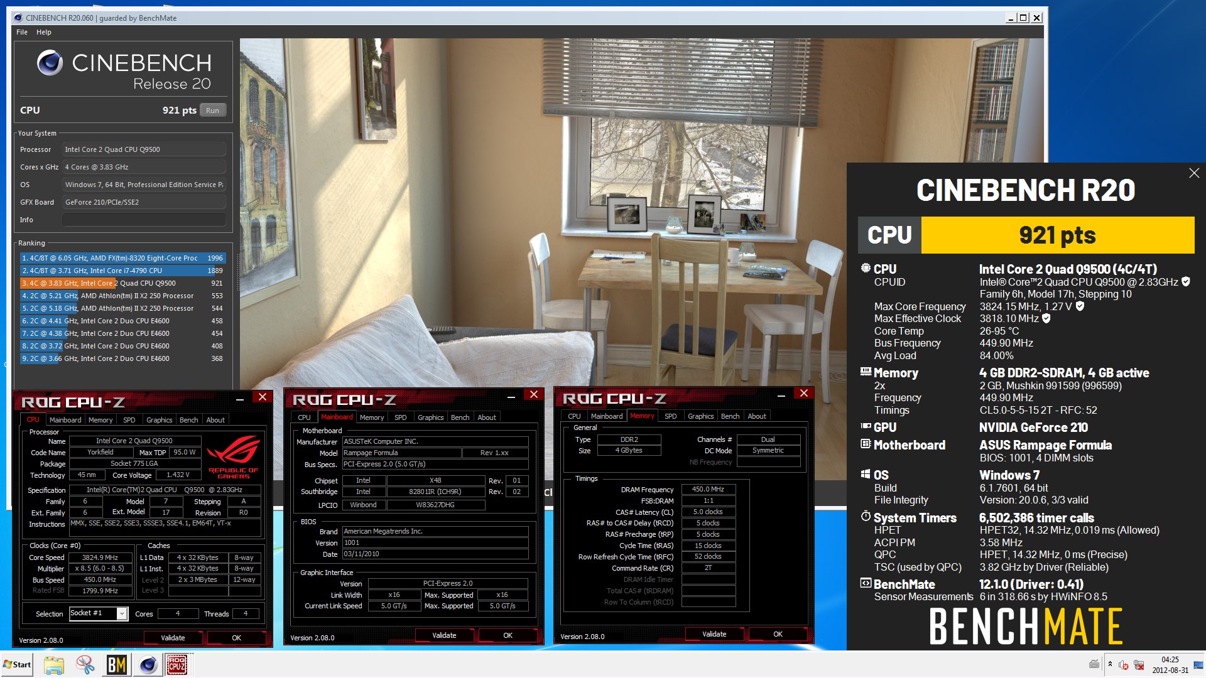1206x678 pixels.
Task: Switch to Memory tab in first CPU-Z
Action: 100,420
